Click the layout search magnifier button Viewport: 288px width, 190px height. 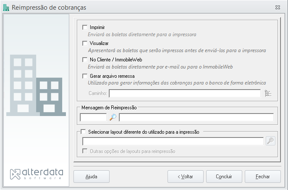pos(270,141)
